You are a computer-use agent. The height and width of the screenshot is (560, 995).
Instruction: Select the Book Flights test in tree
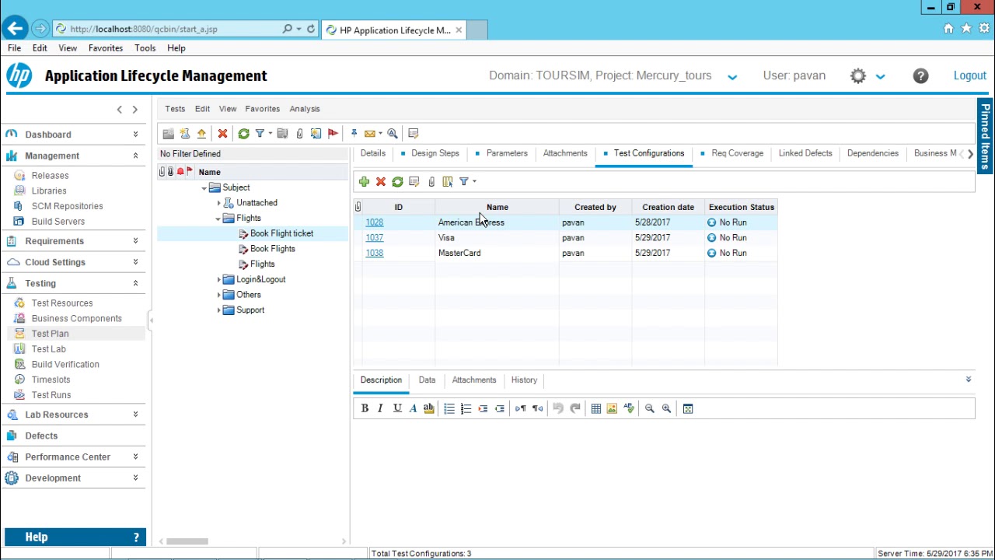[272, 249]
